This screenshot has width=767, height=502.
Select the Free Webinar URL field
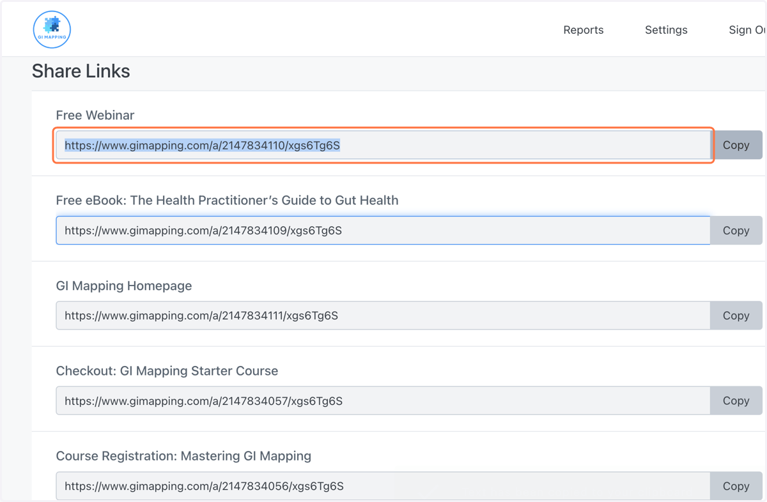(x=383, y=145)
